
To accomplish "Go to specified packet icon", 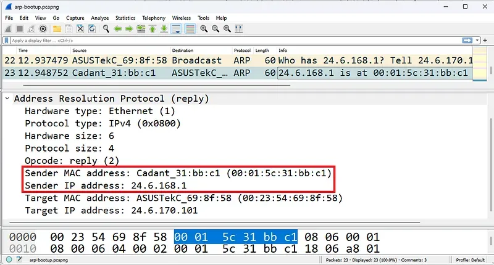I will [x=141, y=29].
